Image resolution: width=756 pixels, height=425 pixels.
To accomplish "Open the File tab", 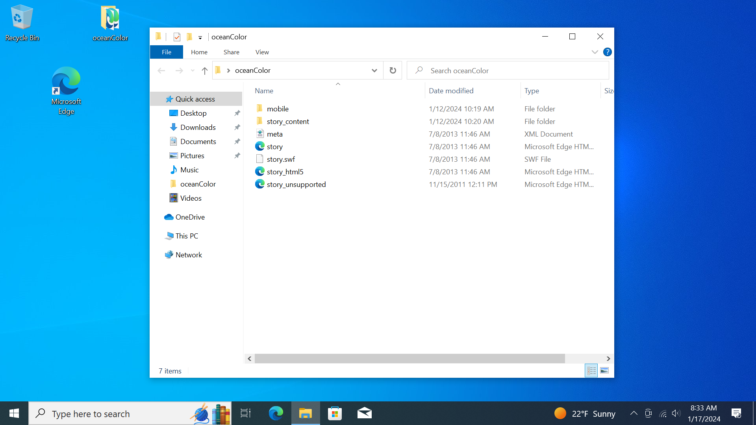I will coord(167,52).
